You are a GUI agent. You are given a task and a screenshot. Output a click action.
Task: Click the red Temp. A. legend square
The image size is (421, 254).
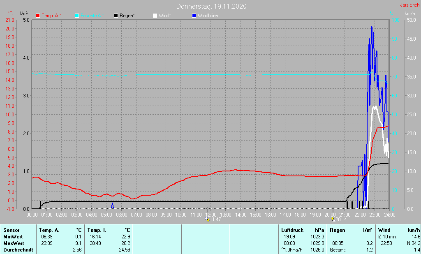(38, 16)
